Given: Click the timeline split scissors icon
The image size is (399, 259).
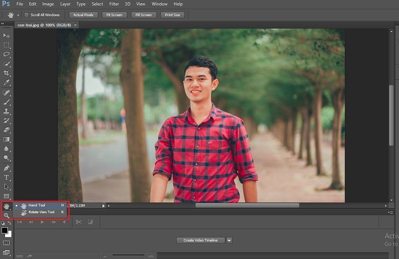Looking at the screenshot, I should (x=79, y=222).
